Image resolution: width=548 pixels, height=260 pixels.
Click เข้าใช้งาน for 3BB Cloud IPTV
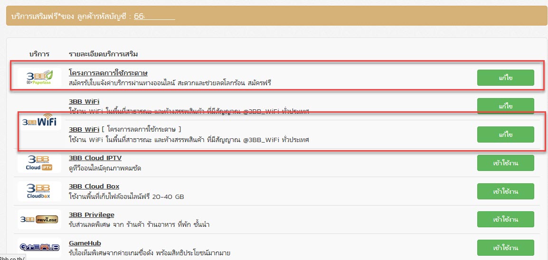pyautogui.click(x=506, y=163)
